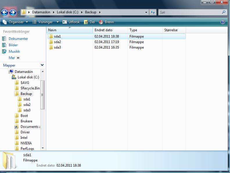Click Backup in the address breadcrumb

(x=91, y=12)
